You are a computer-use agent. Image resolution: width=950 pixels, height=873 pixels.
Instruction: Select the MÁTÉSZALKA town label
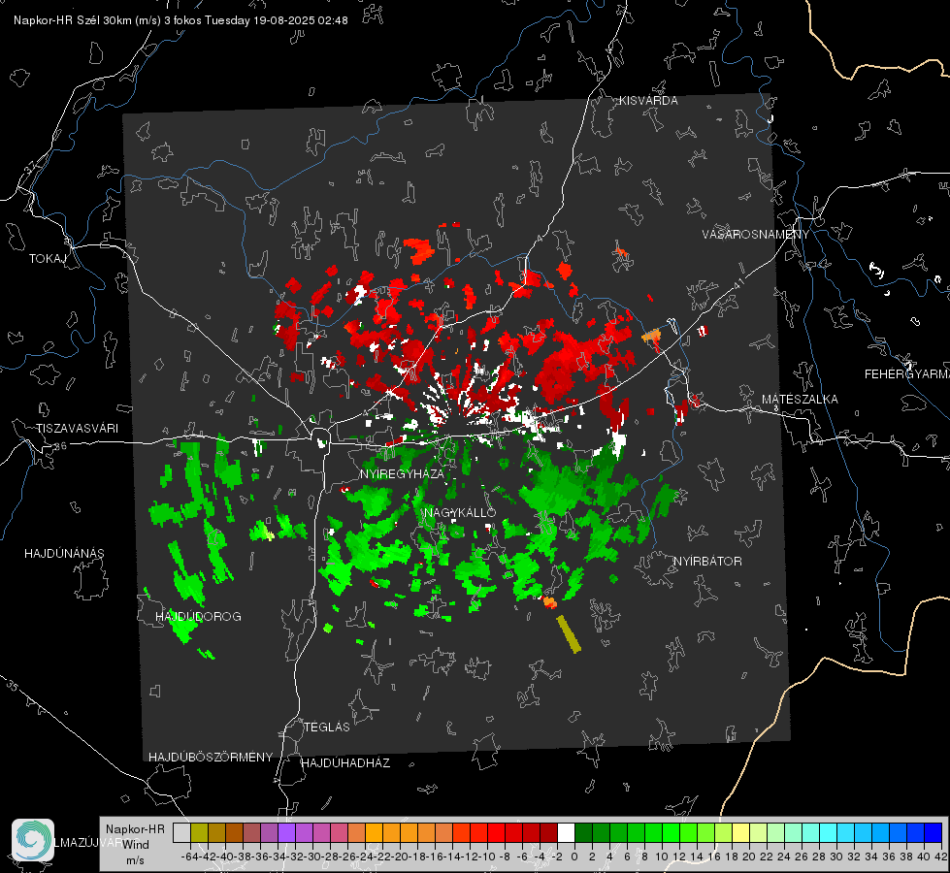tap(800, 400)
